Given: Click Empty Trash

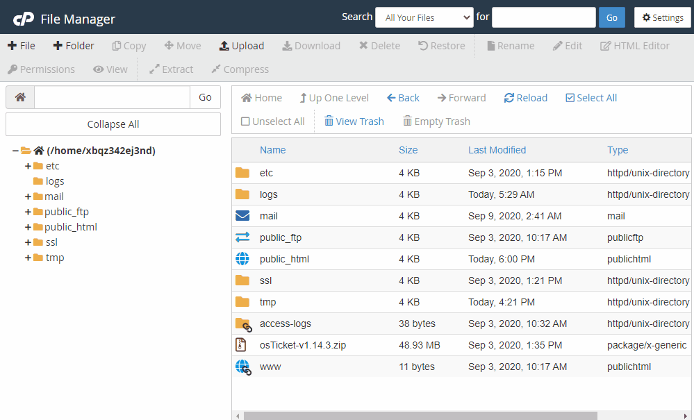Looking at the screenshot, I should (x=436, y=121).
